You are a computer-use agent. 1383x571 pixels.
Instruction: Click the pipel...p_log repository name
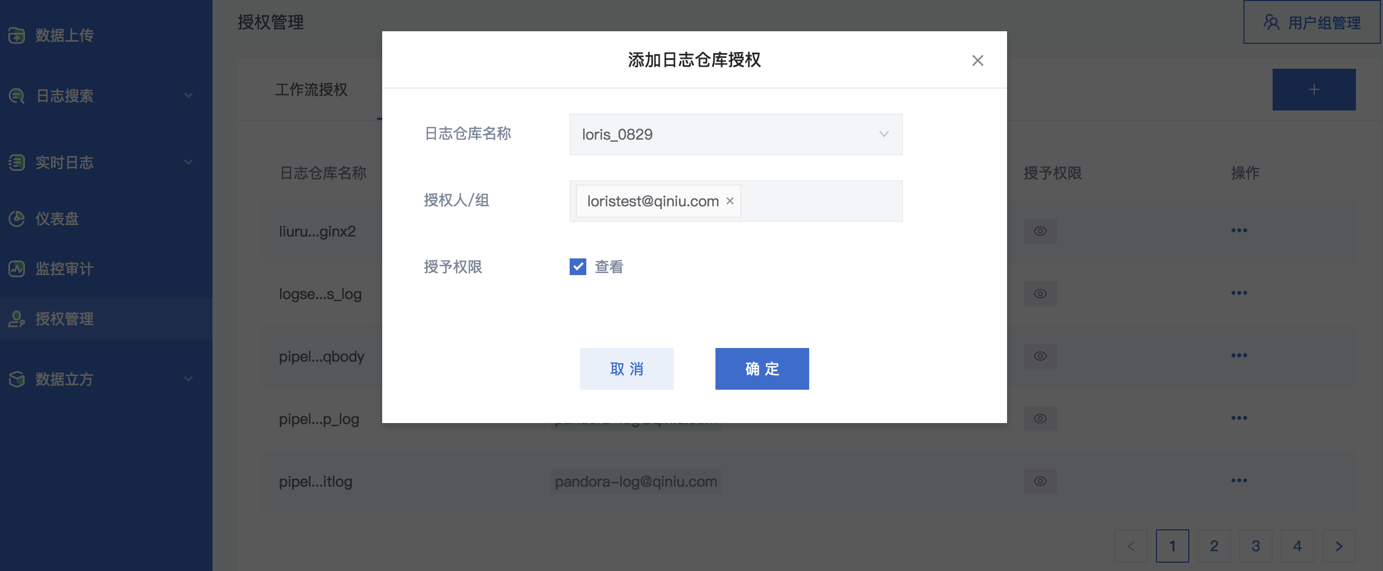[x=319, y=419]
